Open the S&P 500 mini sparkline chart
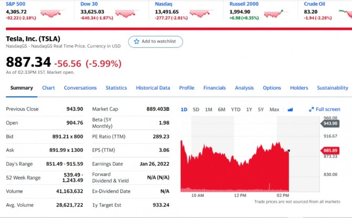 point(51,13)
